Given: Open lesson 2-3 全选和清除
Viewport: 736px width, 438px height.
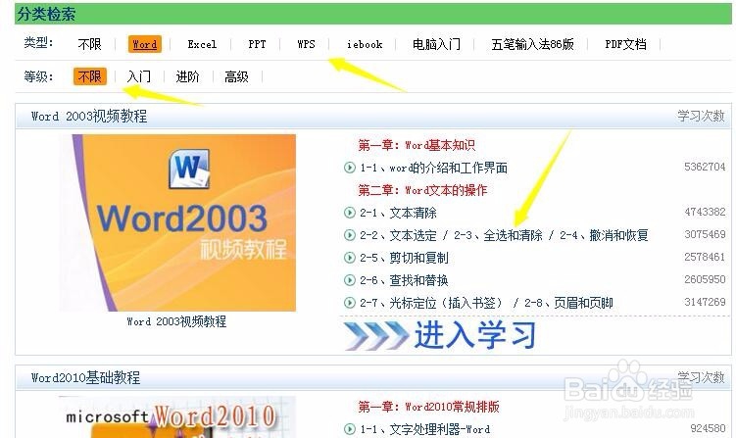Looking at the screenshot, I should pos(498,235).
